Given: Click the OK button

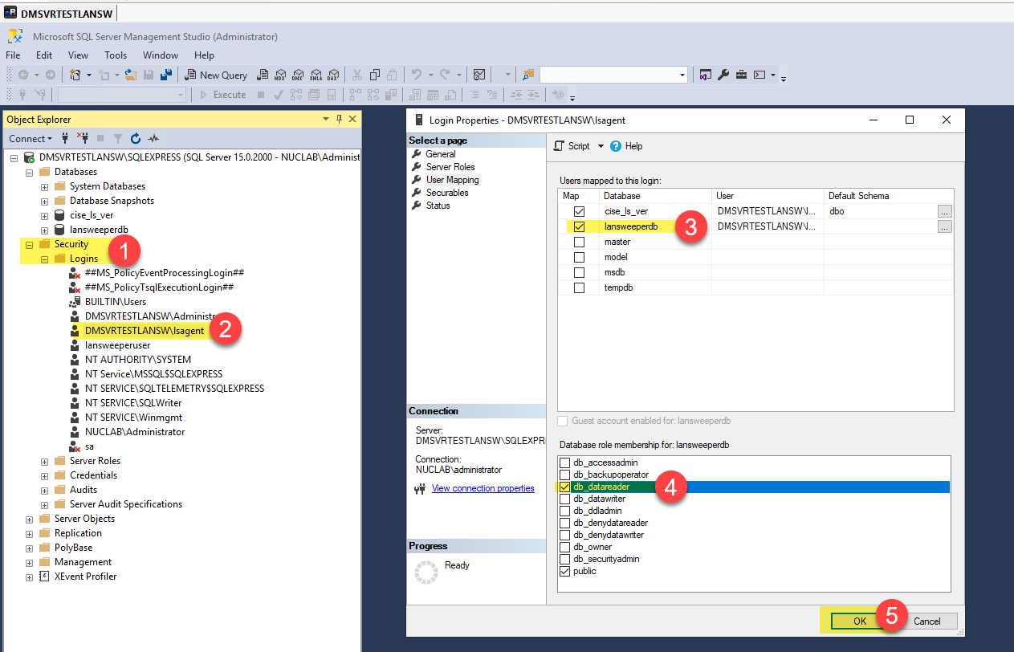Looking at the screenshot, I should [860, 621].
